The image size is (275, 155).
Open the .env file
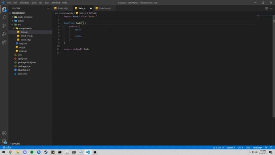coord(20,55)
